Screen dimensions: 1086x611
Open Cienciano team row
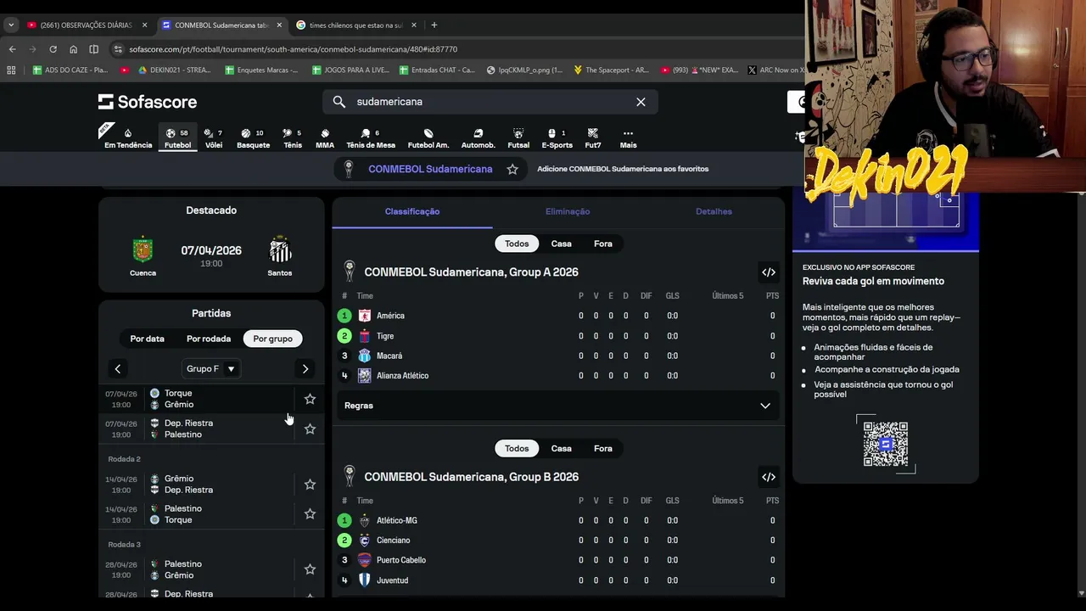tap(557, 541)
